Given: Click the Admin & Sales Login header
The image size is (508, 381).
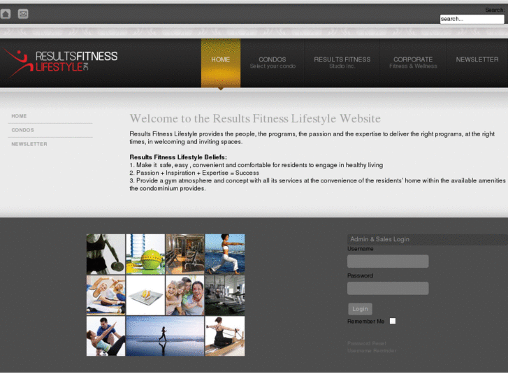Looking at the screenshot, I should 428,239.
